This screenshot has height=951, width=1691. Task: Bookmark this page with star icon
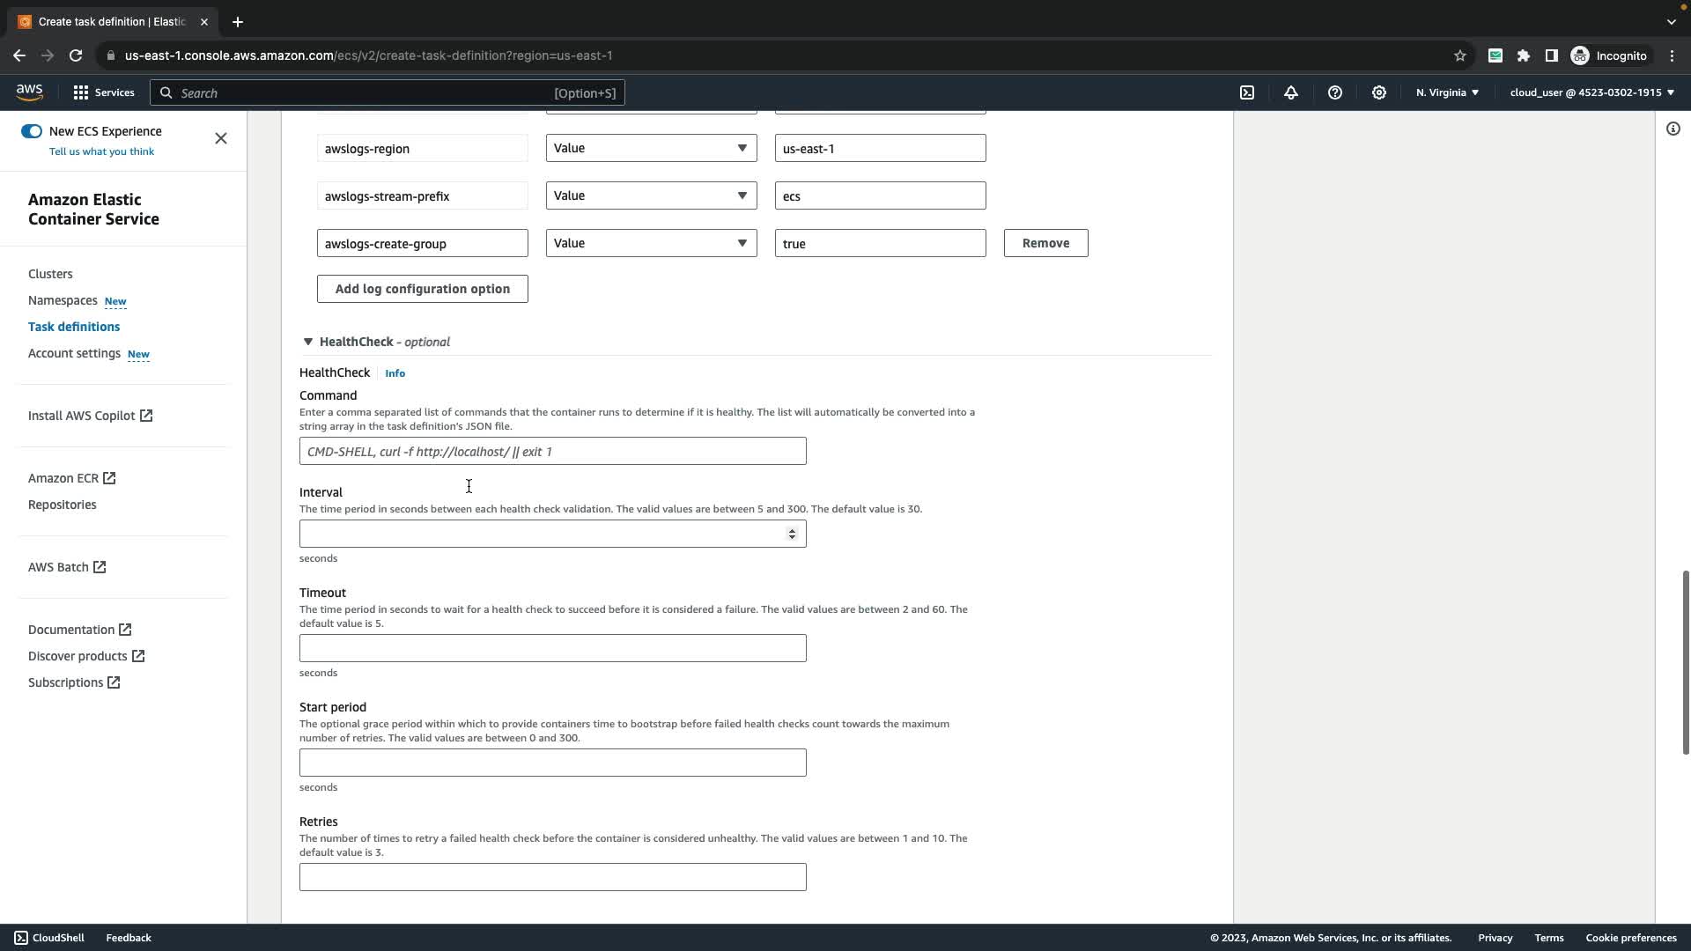tap(1460, 55)
